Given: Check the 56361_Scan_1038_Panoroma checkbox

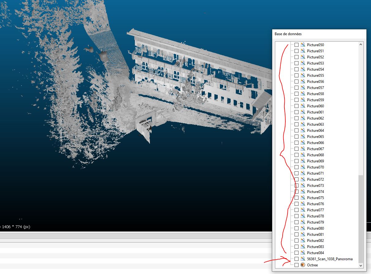Looking at the screenshot, I should (296, 259).
